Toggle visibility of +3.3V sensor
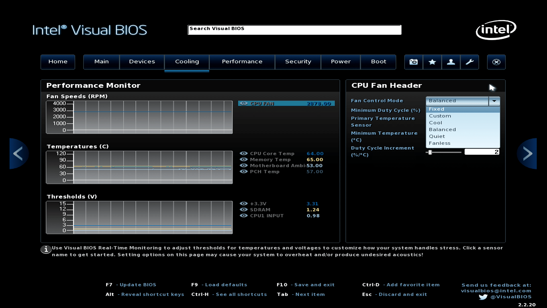The image size is (547, 308). coord(244,203)
